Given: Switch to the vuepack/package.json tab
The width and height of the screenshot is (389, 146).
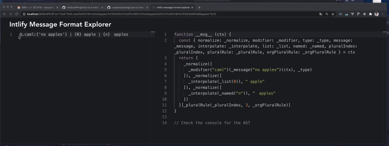Looking at the screenshot, I should (x=128, y=8).
